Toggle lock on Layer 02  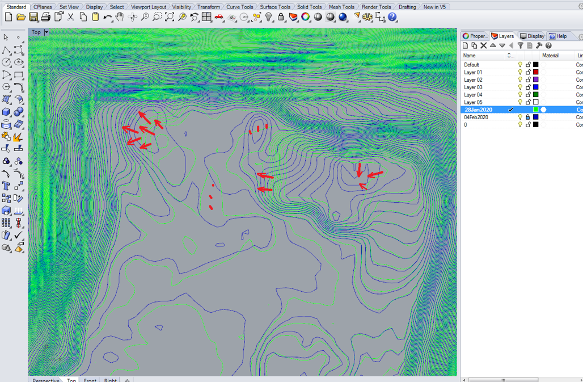tap(528, 79)
